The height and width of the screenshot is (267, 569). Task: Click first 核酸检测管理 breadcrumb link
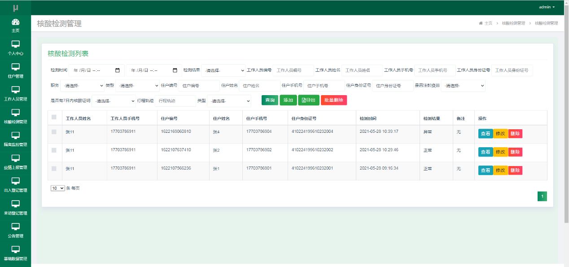(513, 23)
